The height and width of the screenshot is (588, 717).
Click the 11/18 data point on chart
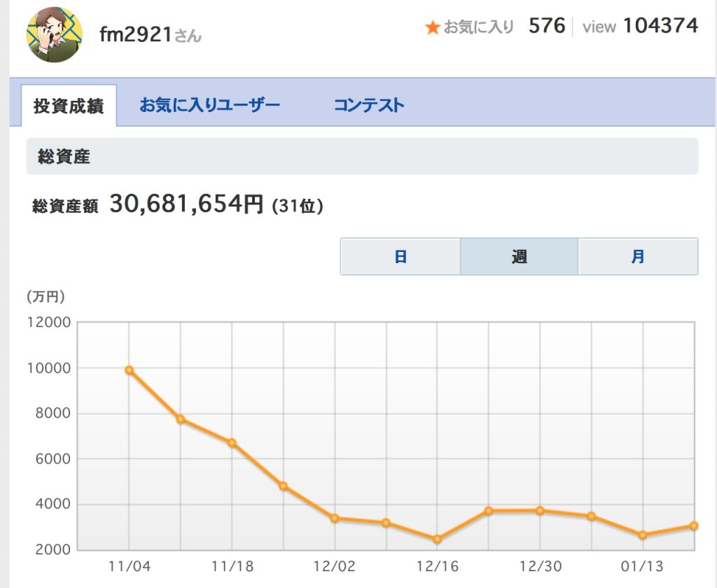coord(232,442)
